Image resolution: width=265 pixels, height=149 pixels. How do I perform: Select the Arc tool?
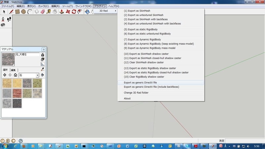click(x=29, y=12)
